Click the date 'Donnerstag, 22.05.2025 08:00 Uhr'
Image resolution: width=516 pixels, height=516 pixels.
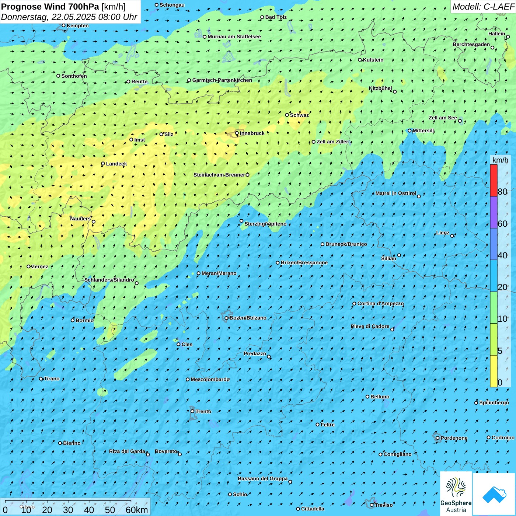(x=69, y=17)
